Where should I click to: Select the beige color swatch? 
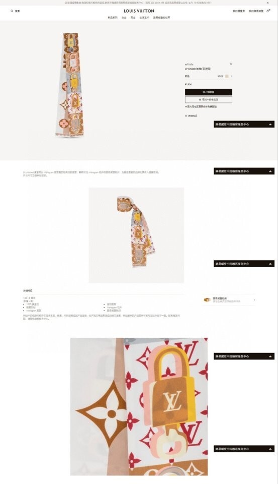[x=227, y=76]
